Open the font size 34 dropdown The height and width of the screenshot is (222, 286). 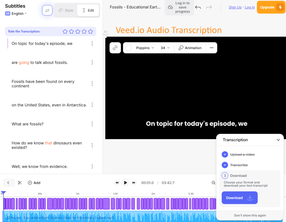click(165, 48)
